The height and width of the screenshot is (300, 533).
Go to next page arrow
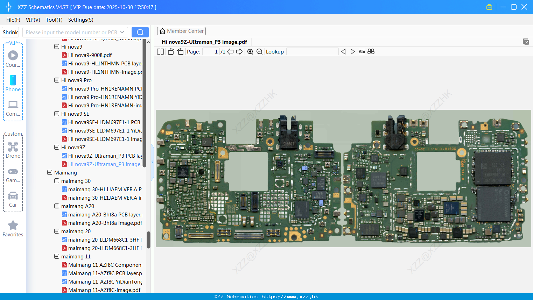[239, 52]
